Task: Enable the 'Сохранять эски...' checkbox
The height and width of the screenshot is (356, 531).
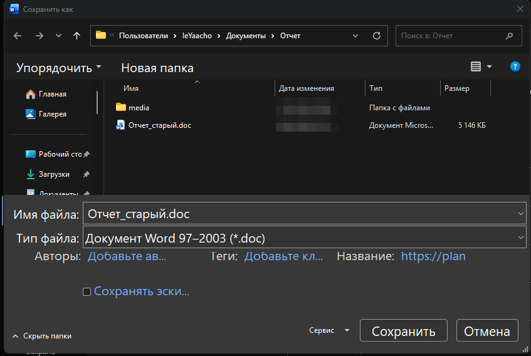Action: (x=87, y=291)
